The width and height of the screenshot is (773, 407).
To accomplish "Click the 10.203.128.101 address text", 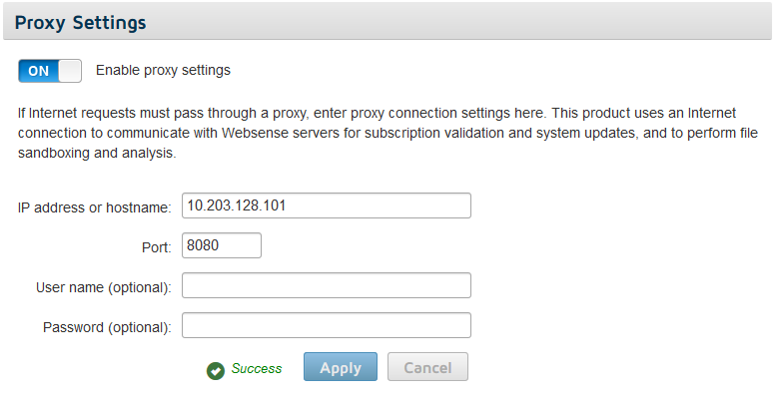I will tap(237, 205).
